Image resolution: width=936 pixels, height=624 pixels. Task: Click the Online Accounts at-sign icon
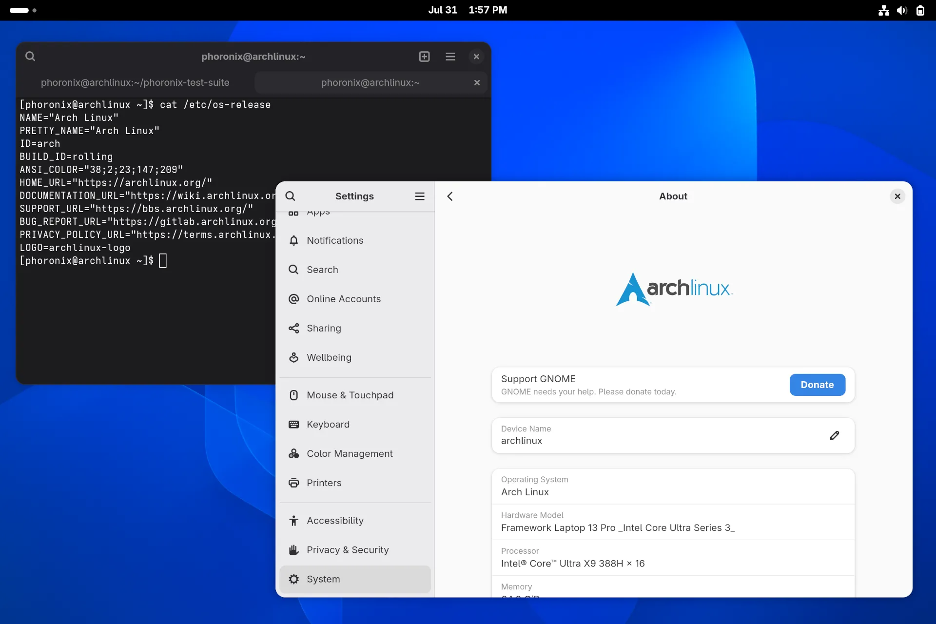[x=293, y=299]
